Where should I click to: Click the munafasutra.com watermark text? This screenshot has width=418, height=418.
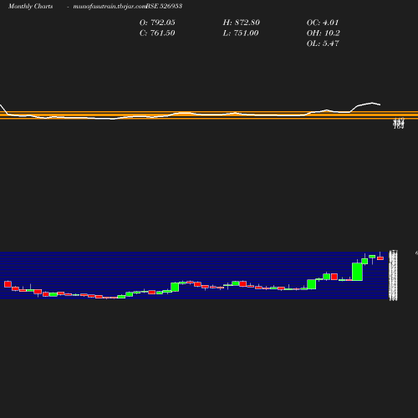[110, 6]
